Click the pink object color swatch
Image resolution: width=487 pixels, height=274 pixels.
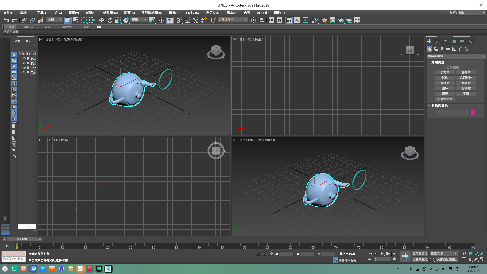tap(473, 113)
